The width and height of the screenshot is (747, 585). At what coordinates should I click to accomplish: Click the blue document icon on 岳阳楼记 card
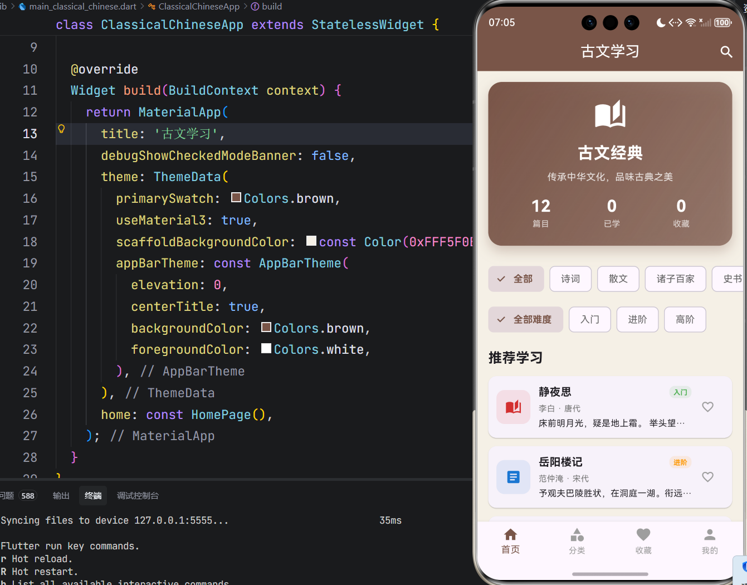(x=513, y=477)
